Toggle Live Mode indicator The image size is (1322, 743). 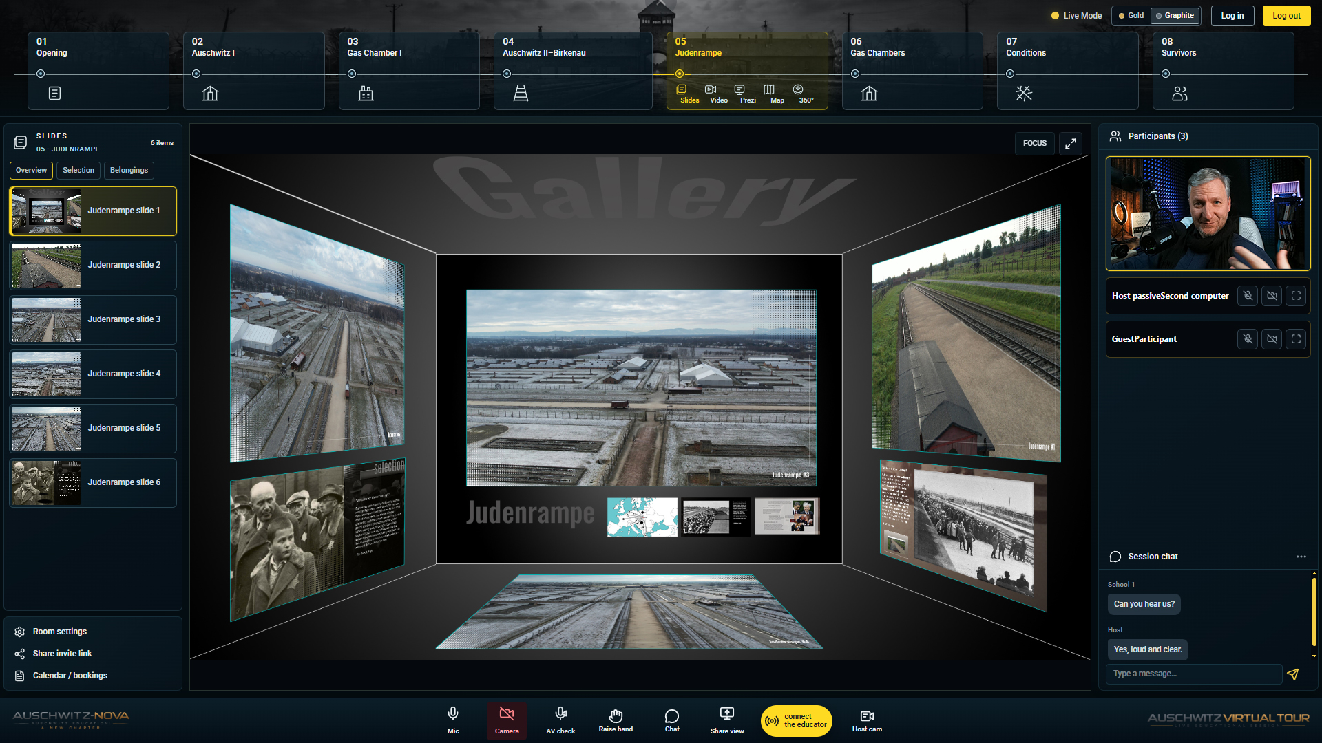click(x=1076, y=15)
